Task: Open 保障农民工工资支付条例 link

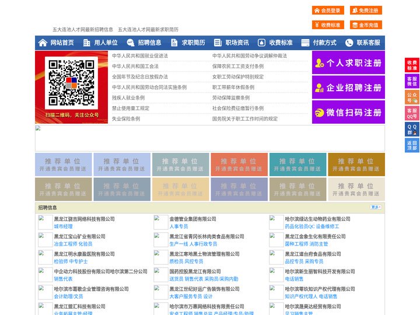Action: coord(238,66)
